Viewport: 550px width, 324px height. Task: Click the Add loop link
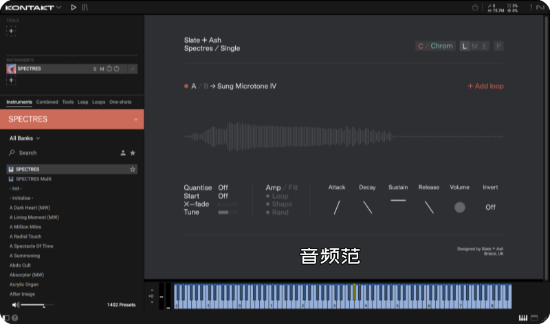tap(485, 86)
